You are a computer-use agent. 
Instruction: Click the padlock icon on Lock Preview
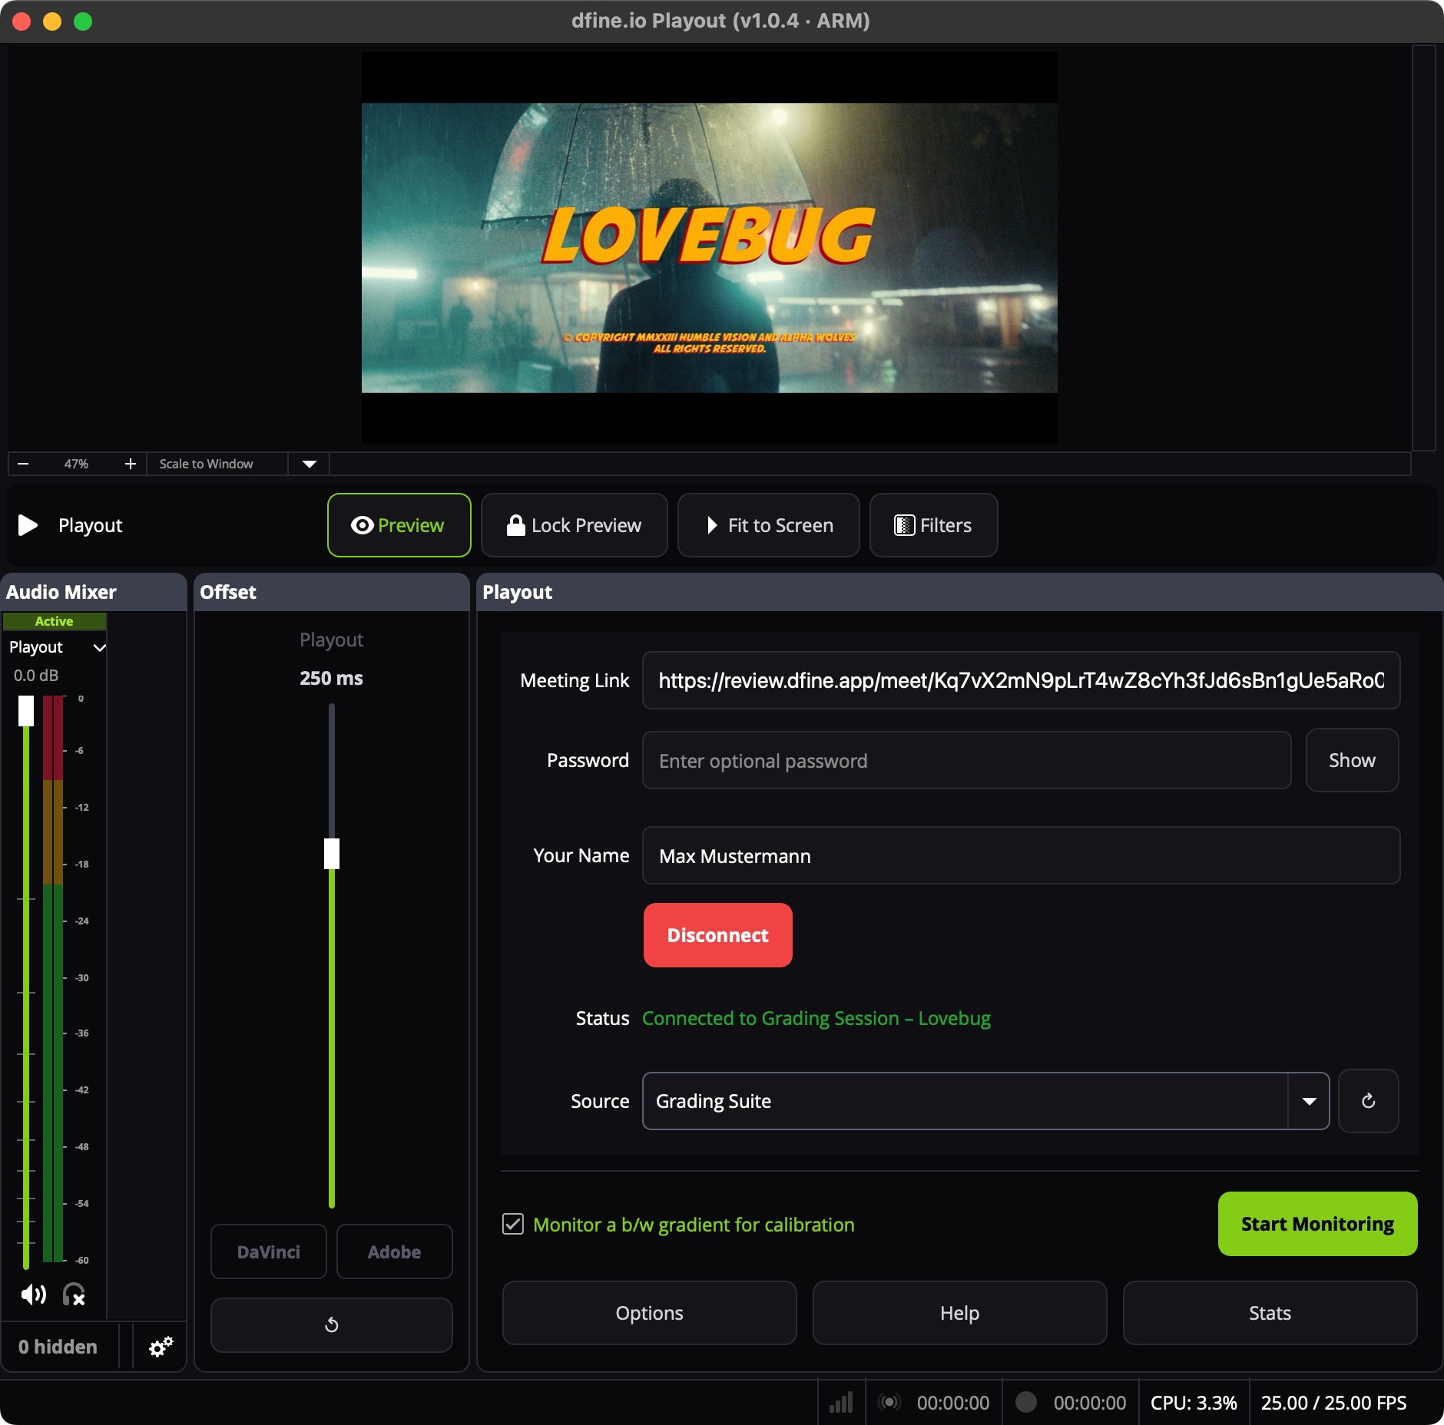(x=515, y=525)
